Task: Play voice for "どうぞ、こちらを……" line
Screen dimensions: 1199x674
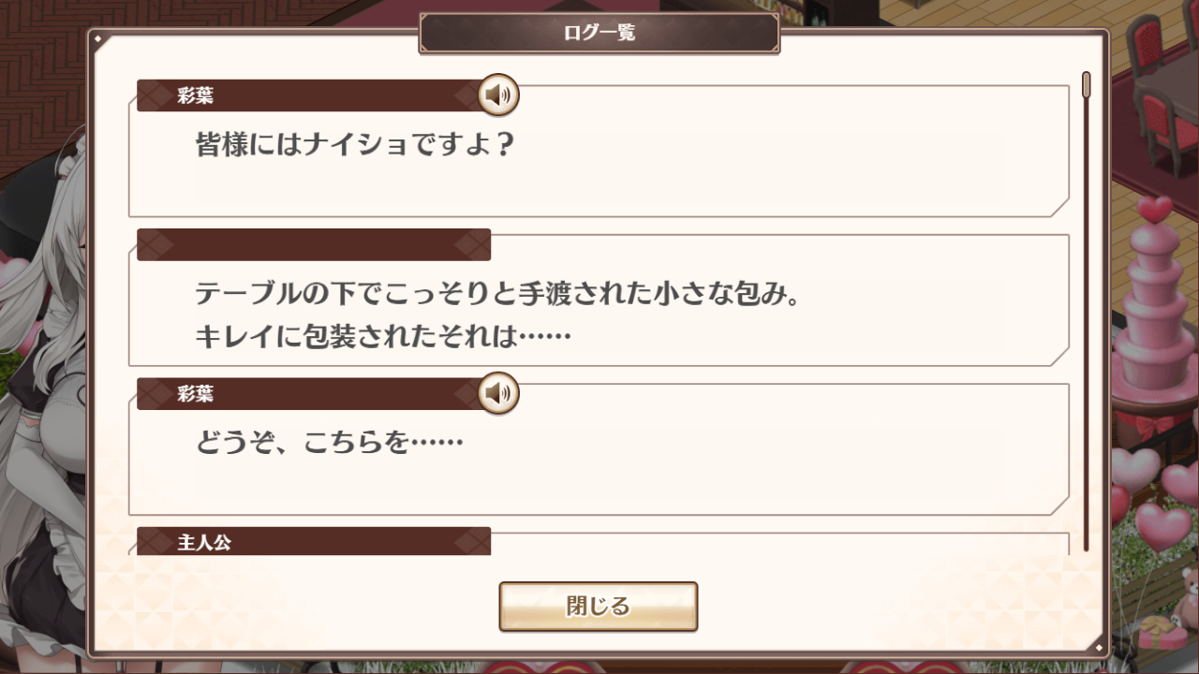Action: tap(498, 393)
